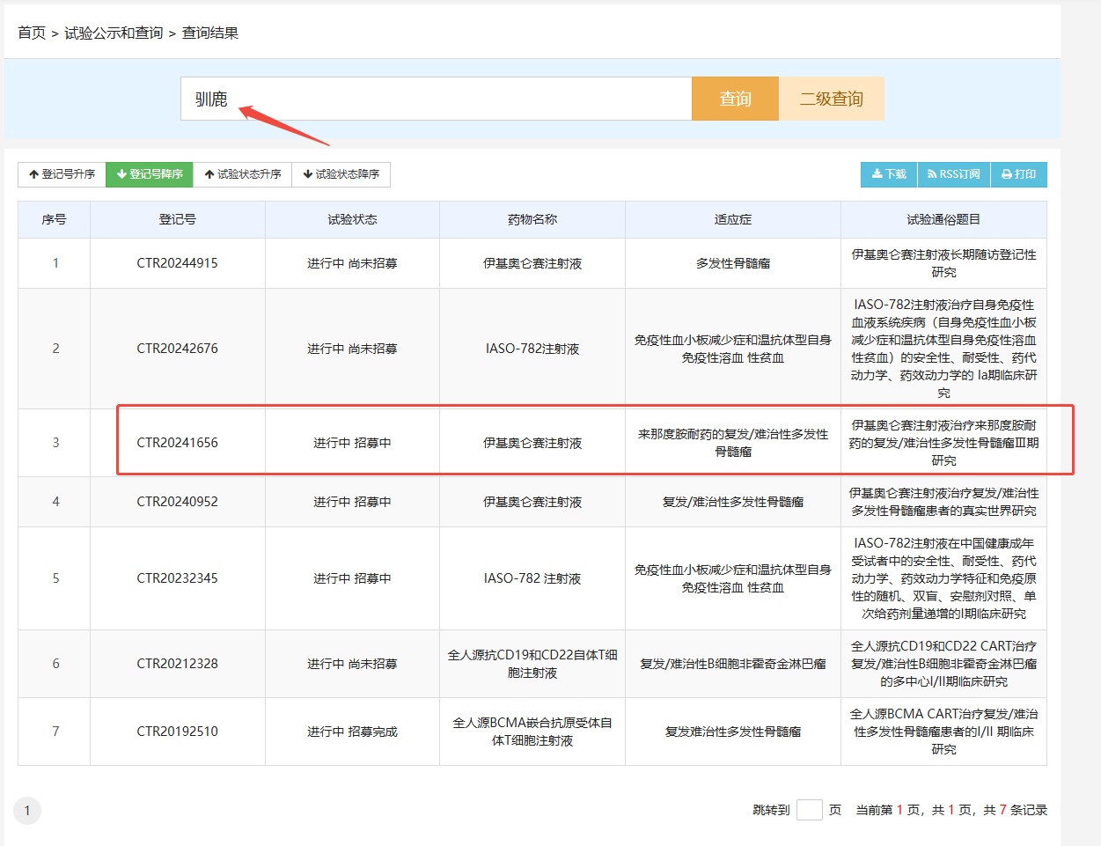Go to 首页 in breadcrumb
Screen dimensions: 1101x846
(32, 33)
